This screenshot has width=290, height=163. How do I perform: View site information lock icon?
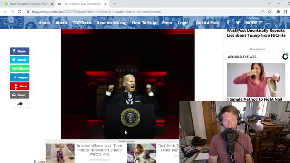point(28,12)
